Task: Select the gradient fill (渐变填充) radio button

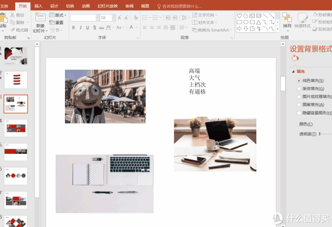Action: (299, 89)
